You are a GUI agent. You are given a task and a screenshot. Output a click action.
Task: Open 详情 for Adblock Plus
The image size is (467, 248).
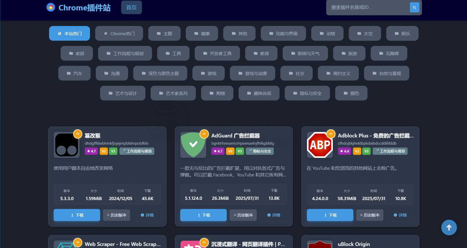[x=400, y=215]
